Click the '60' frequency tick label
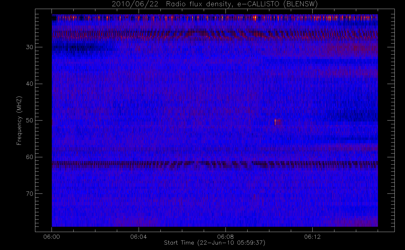This screenshot has width=405, height=250. click(30, 157)
